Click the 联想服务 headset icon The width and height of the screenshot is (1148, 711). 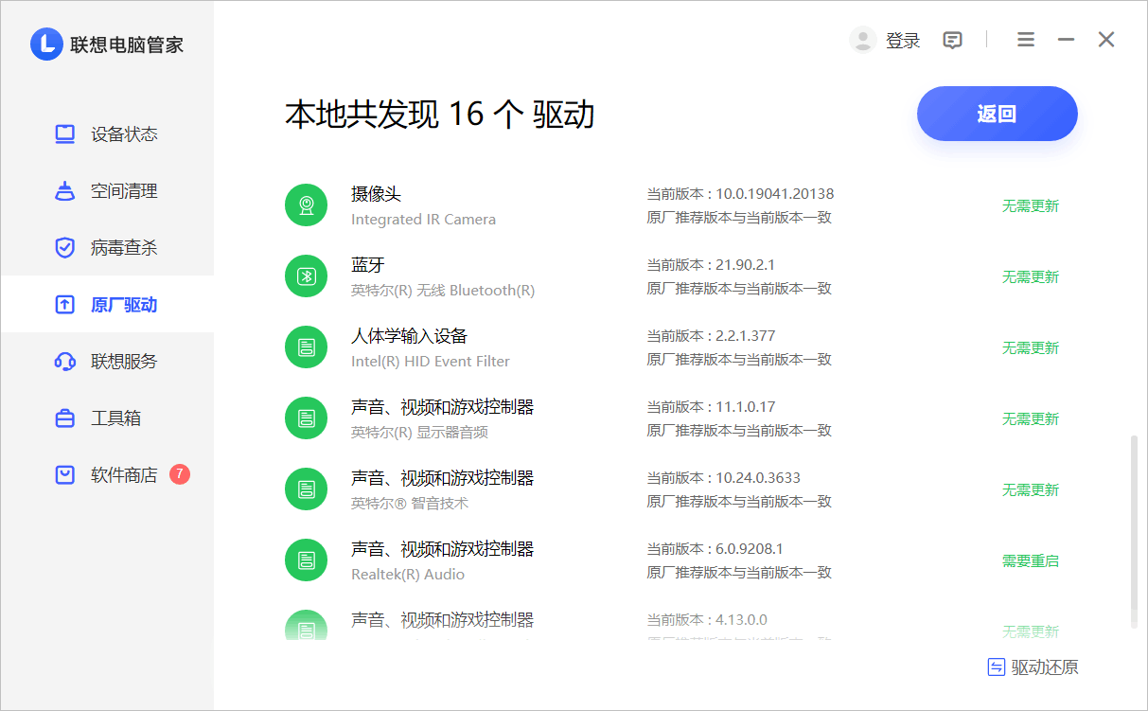click(64, 362)
